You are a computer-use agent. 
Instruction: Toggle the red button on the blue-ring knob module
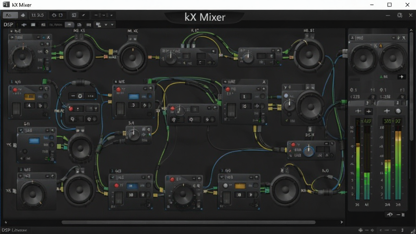tap(293, 145)
